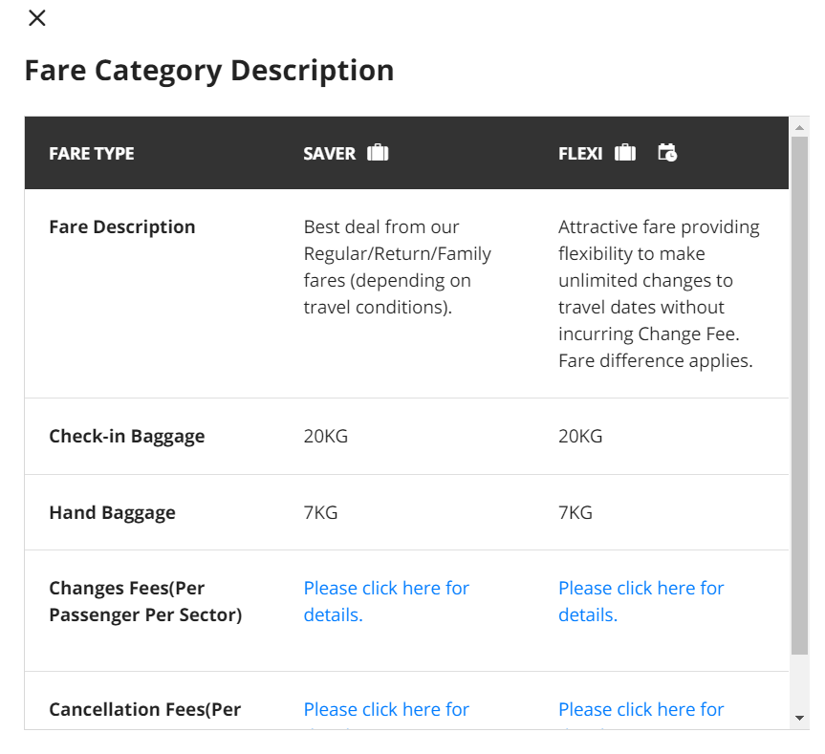Click the vertical scrollbar thumb

tap(799, 394)
